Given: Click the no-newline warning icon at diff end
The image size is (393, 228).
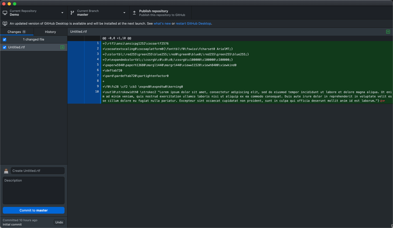Looking at the screenshot, I should [x=382, y=101].
